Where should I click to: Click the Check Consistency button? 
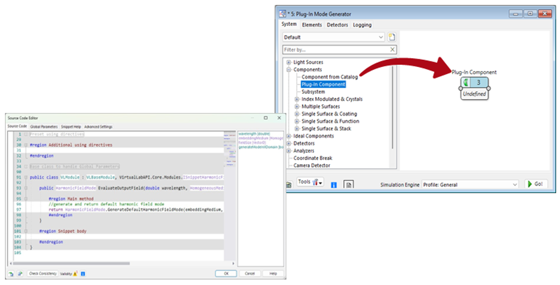coord(42,273)
